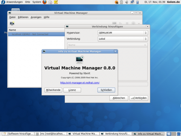Click the date and time clock in panel
The width and height of the screenshot is (181, 136).
tap(155, 2)
